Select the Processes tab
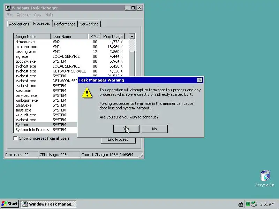The height and width of the screenshot is (209, 279). [x=42, y=23]
